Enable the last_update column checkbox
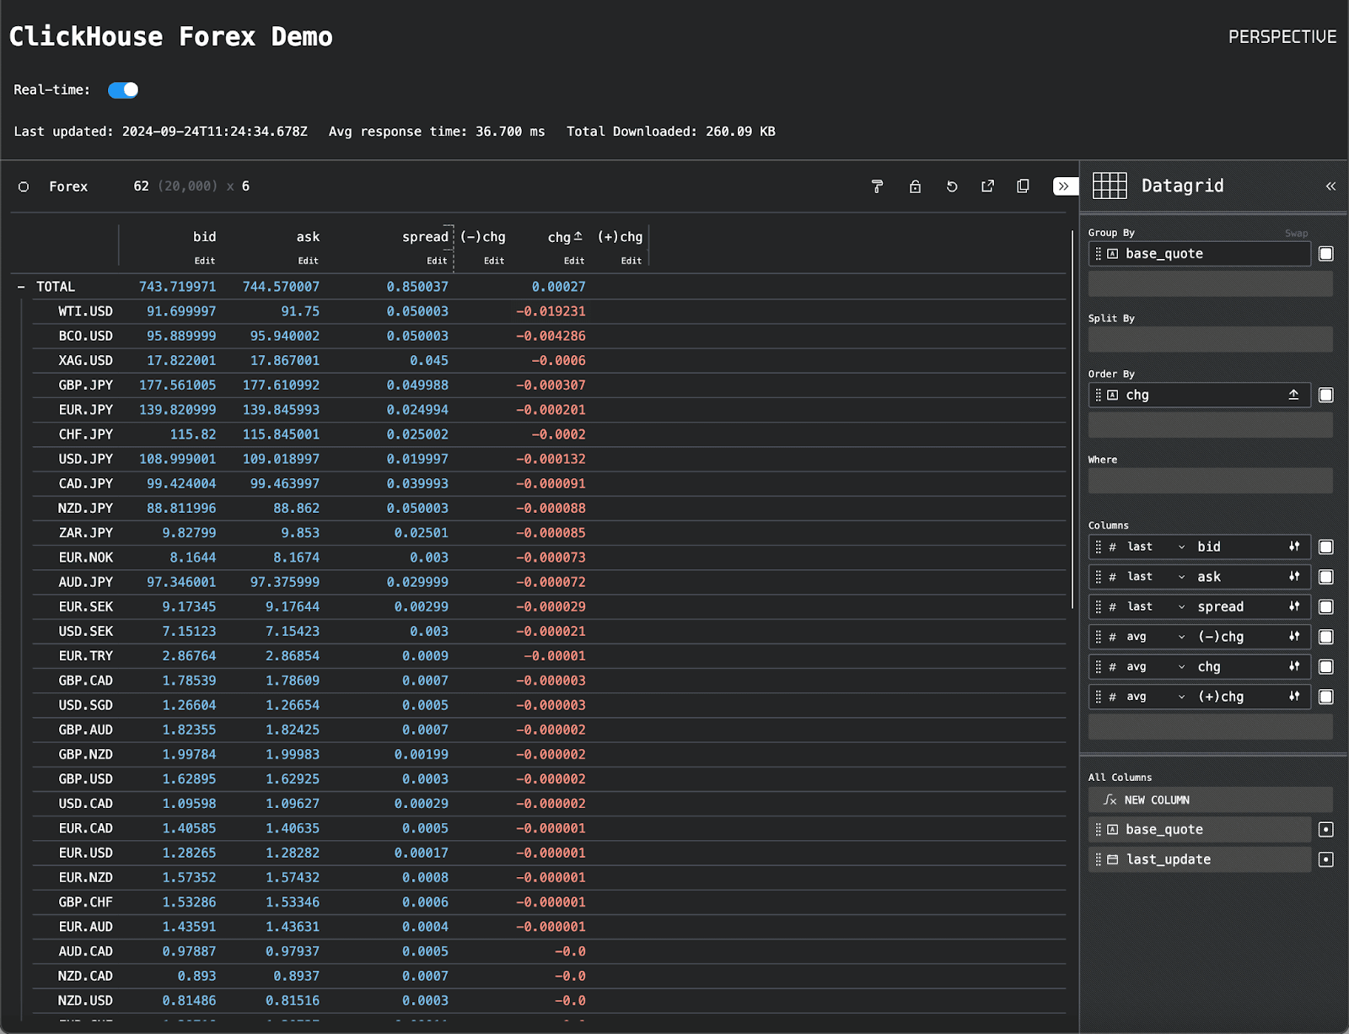This screenshot has height=1034, width=1349. click(x=1325, y=859)
